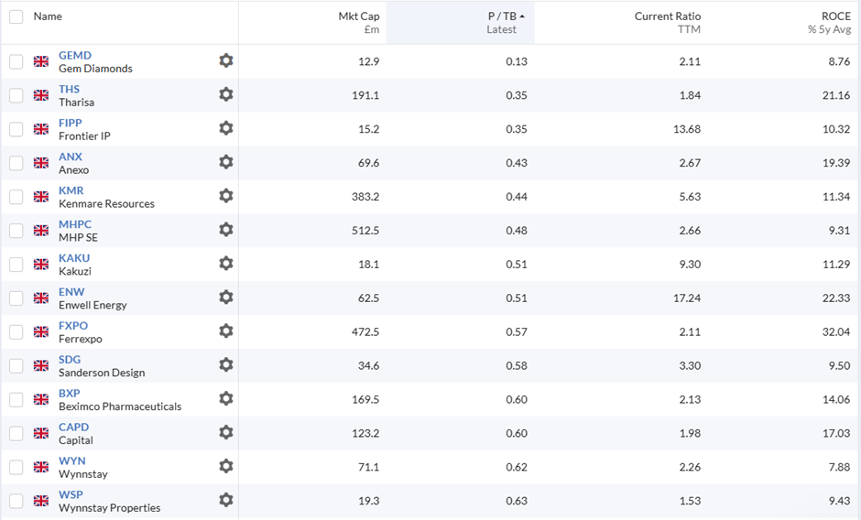Tick the checkbox for Kenmare Resources
This screenshot has width=861, height=520.
pos(16,197)
